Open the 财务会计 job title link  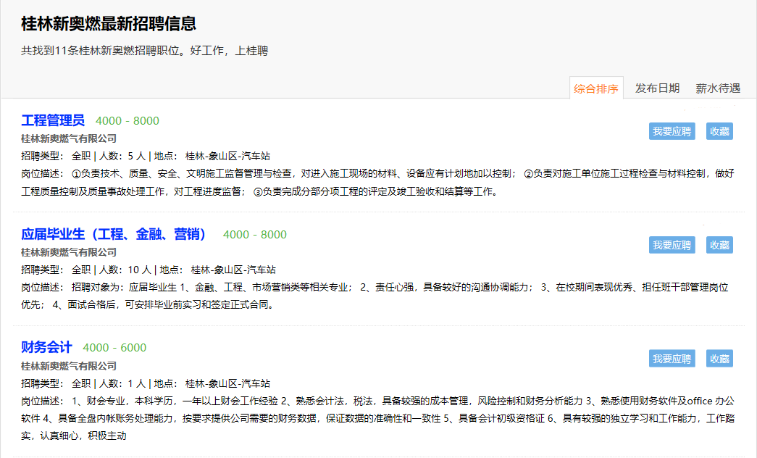point(46,347)
